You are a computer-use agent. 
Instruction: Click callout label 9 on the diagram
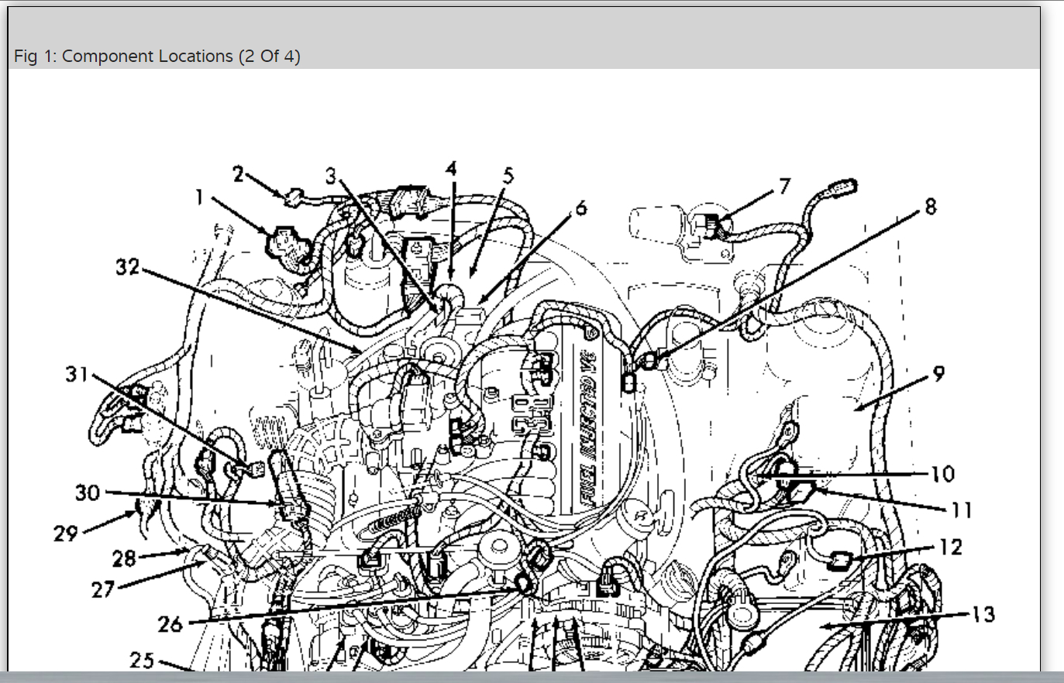click(939, 374)
